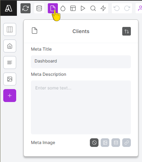Select the image element in sidebar

coord(10,79)
